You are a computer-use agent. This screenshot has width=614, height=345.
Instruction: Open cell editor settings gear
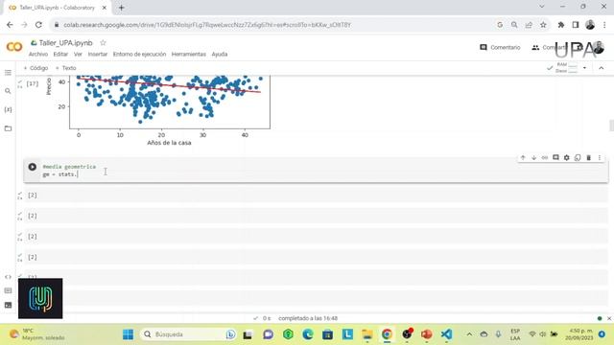coord(567,157)
